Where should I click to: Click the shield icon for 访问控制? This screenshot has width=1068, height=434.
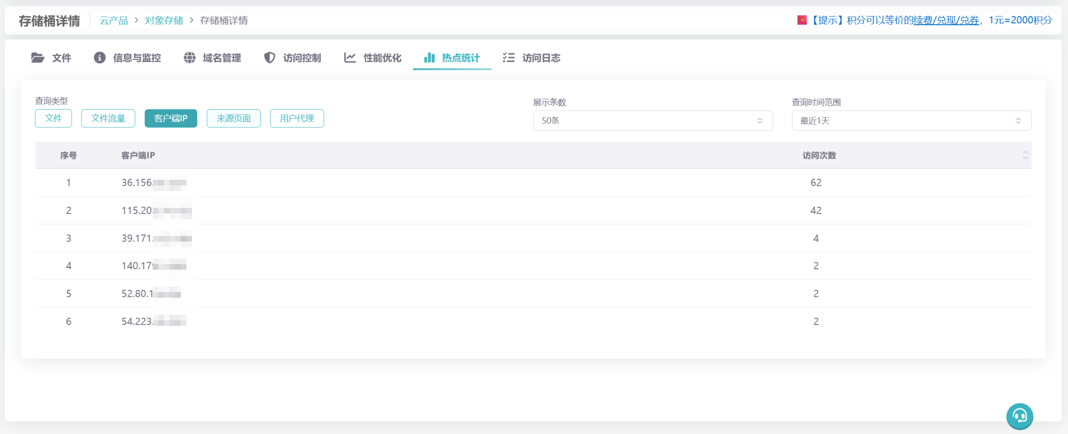click(x=269, y=58)
